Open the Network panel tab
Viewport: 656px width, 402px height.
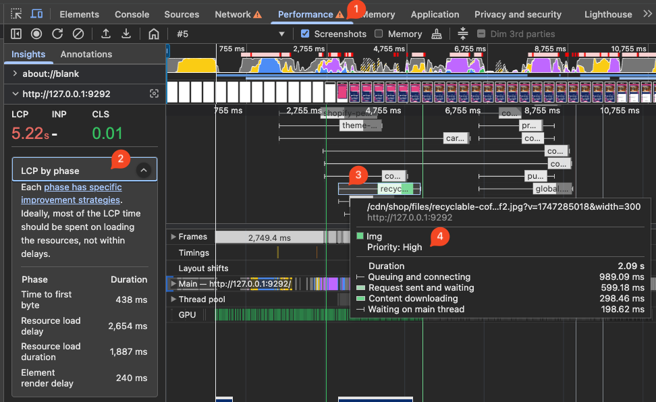232,14
